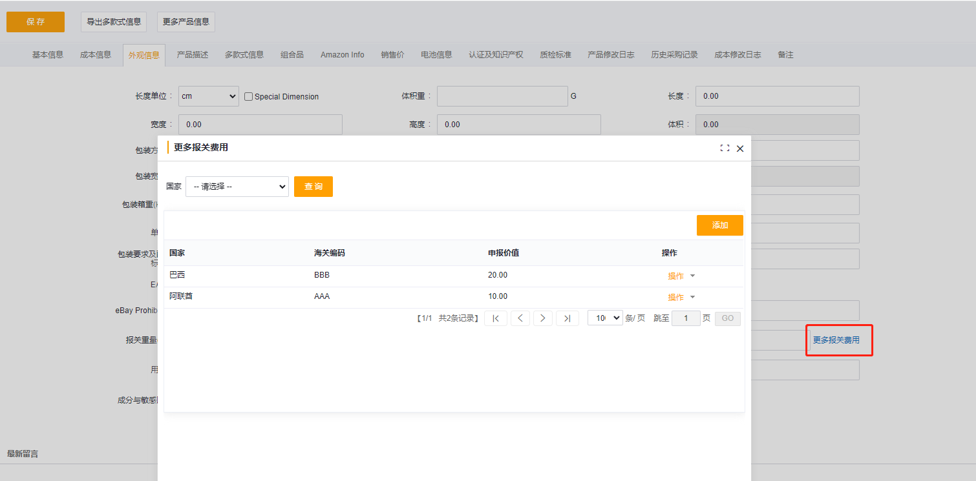The width and height of the screenshot is (976, 481).
Task: Click declared value 20.00
Action: point(498,275)
